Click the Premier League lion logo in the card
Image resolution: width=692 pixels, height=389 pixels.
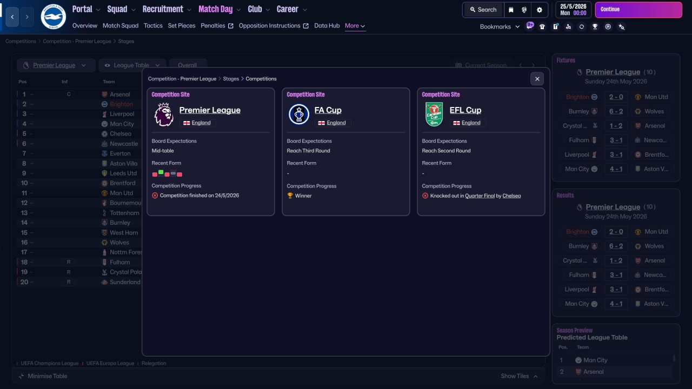(x=164, y=115)
